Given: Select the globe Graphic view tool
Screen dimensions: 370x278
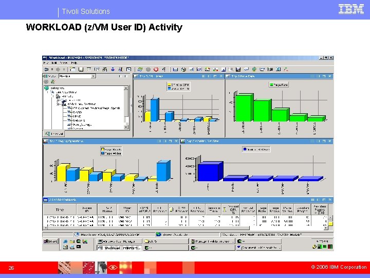Looking at the screenshot, I should pyautogui.click(x=254, y=69).
